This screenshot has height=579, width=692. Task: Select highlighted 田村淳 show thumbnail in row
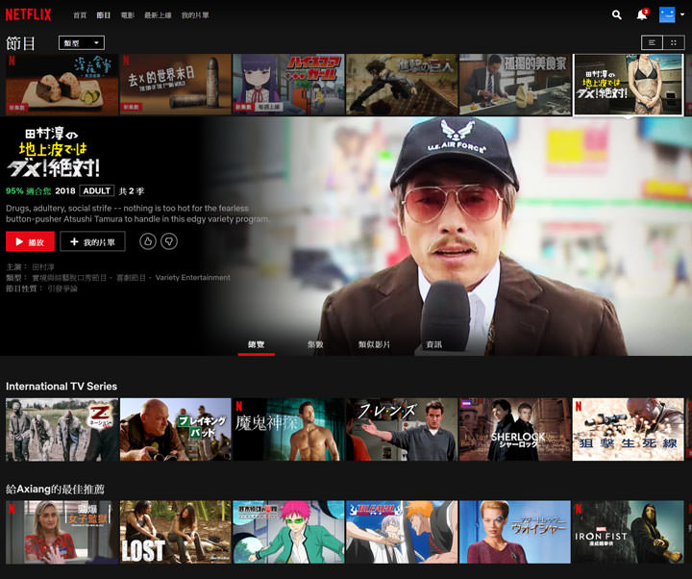click(628, 85)
